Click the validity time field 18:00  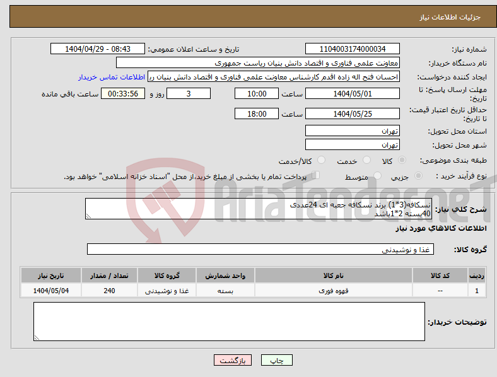pos(257,113)
